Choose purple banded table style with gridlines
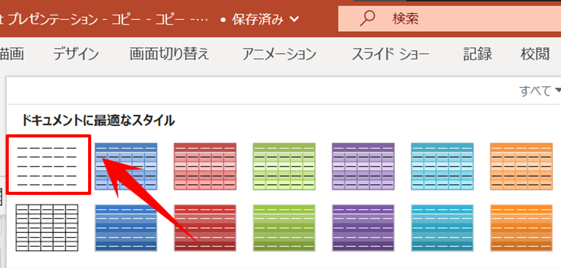Image resolution: width=561 pixels, height=268 pixels. pos(363,166)
